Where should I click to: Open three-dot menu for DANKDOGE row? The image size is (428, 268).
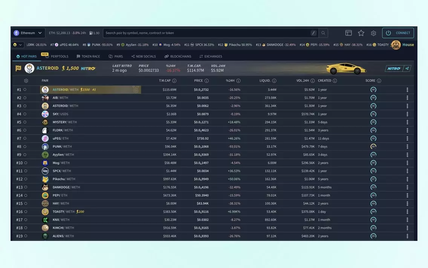tap(407, 187)
